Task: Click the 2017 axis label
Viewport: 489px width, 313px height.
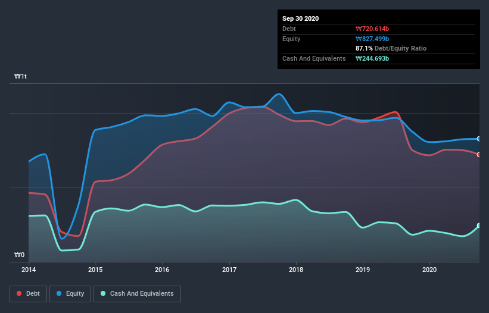Action: pos(229,270)
